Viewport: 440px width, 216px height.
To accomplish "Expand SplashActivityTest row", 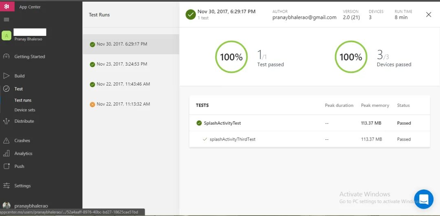I will tap(310, 123).
